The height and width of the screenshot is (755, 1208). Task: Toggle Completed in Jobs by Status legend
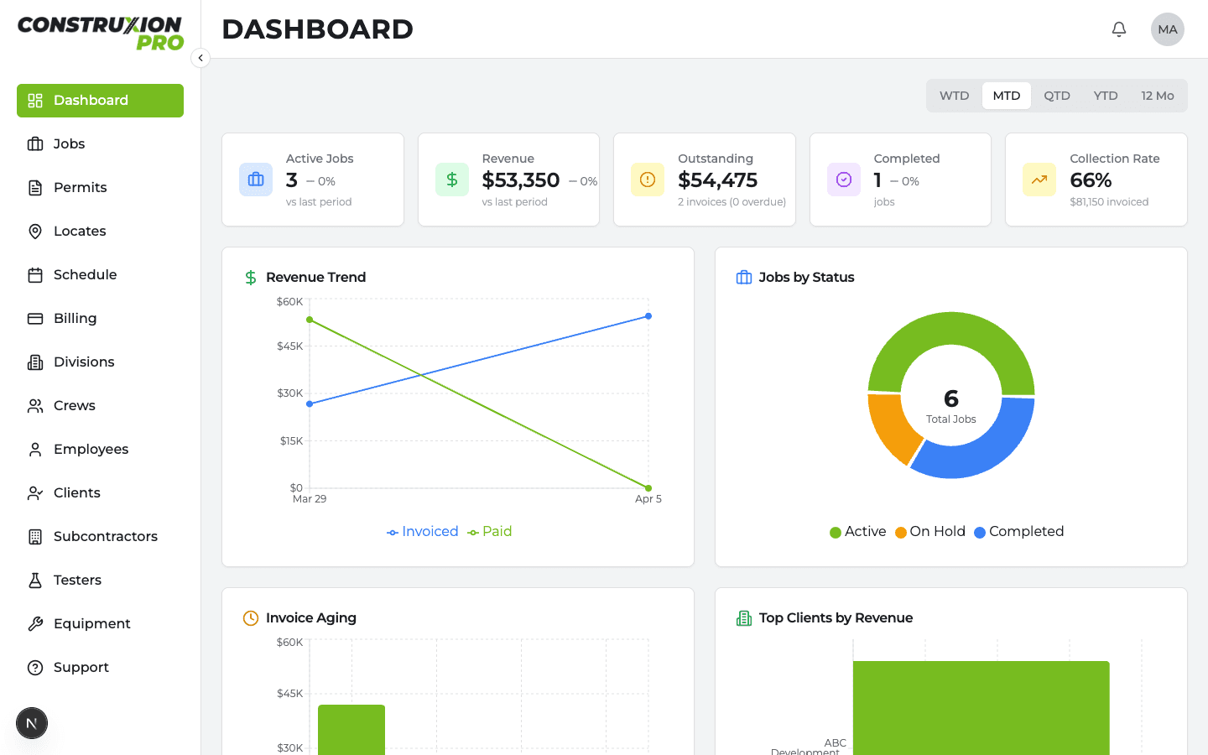(1018, 532)
